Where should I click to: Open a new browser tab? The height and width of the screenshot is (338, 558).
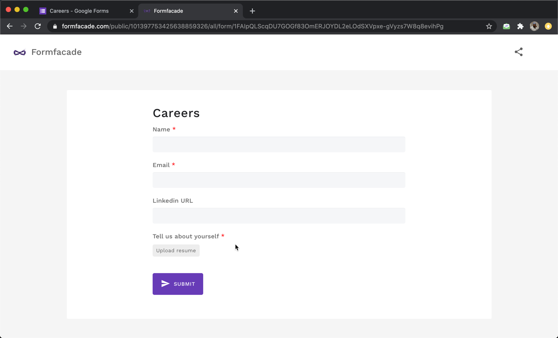click(252, 11)
